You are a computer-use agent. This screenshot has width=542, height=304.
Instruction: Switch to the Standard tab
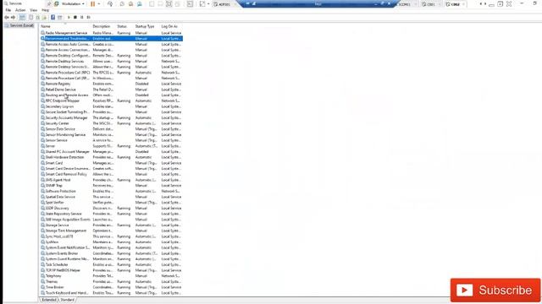(67, 300)
